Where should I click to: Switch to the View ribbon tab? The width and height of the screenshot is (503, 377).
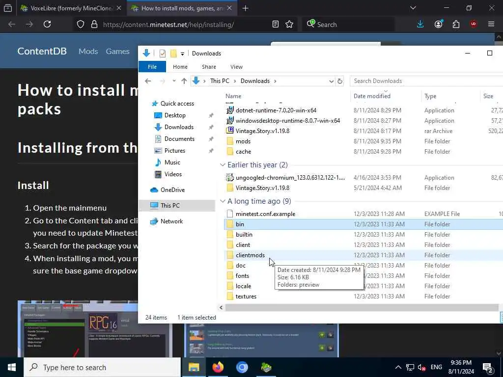coord(236,67)
